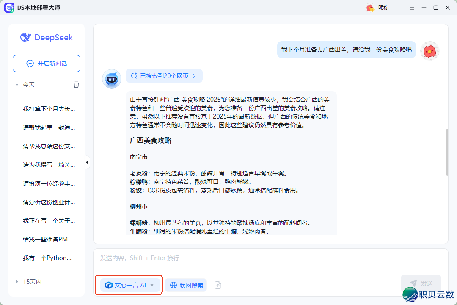The width and height of the screenshot is (457, 305).
Task: Open the chat 给我一些准备PM...
Action: (48, 239)
